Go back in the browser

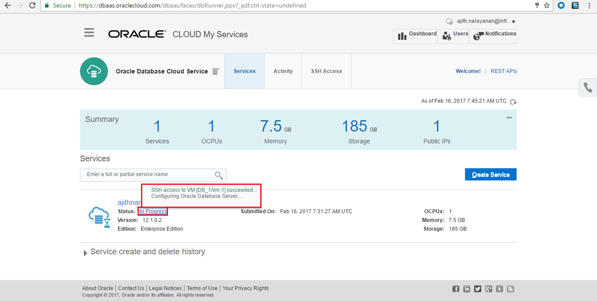[8, 6]
